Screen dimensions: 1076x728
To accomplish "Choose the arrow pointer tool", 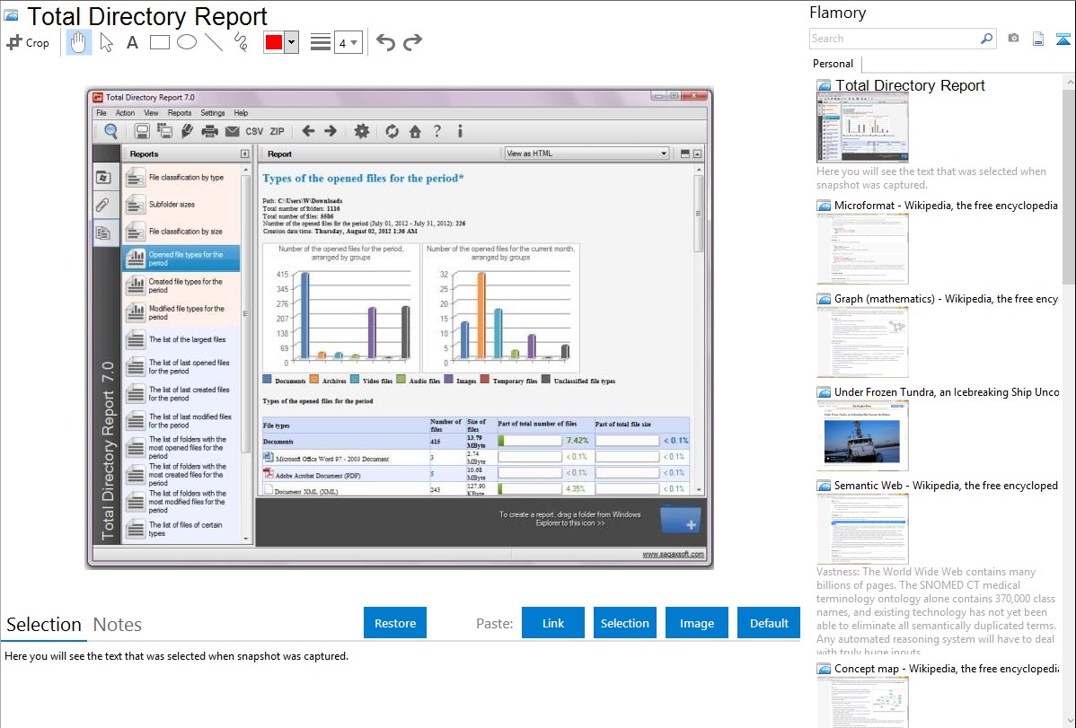I will click(x=106, y=42).
